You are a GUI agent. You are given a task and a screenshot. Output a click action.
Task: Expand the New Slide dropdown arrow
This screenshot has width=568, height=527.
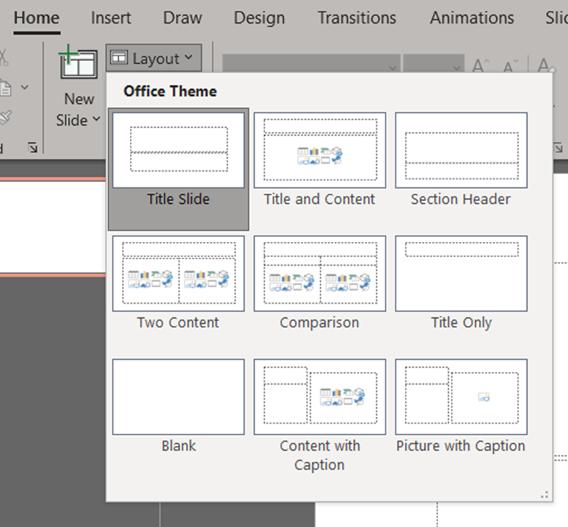point(96,118)
